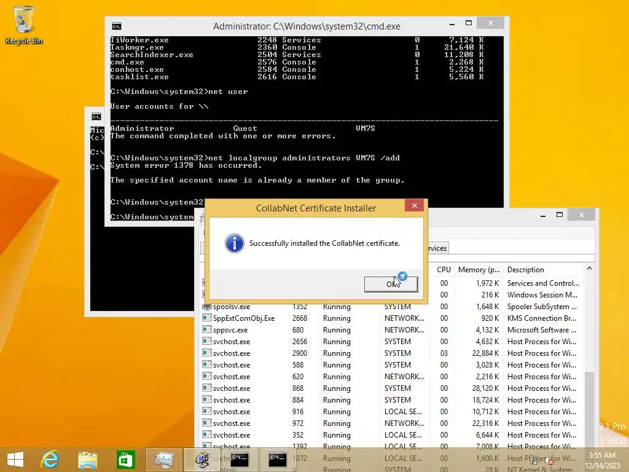The height and width of the screenshot is (472, 629).
Task: Click the icon of svchost.exe PID 868
Action: [207, 388]
